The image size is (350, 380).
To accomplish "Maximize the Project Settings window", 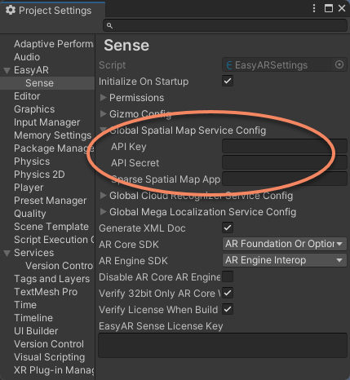I will click(x=329, y=8).
